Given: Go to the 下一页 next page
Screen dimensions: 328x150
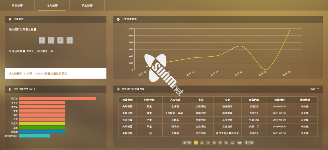Looking at the screenshot, I should coord(249,143).
